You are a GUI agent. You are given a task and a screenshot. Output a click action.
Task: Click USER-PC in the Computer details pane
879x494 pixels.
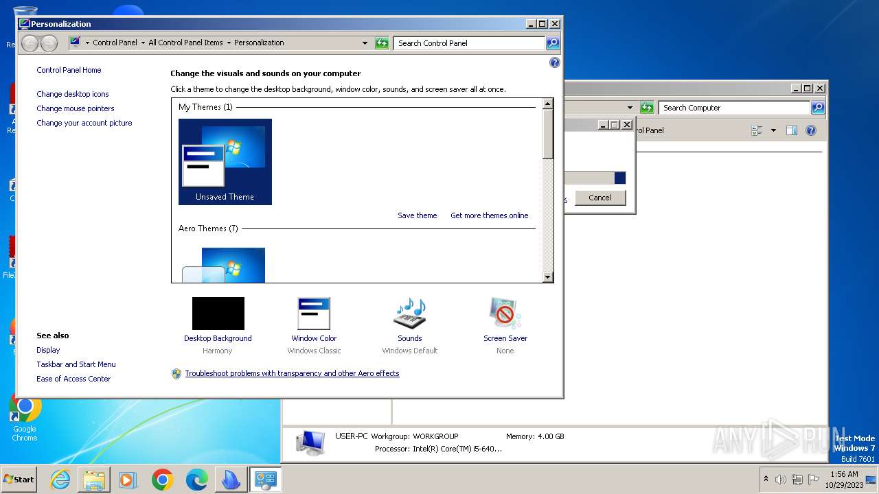[352, 436]
